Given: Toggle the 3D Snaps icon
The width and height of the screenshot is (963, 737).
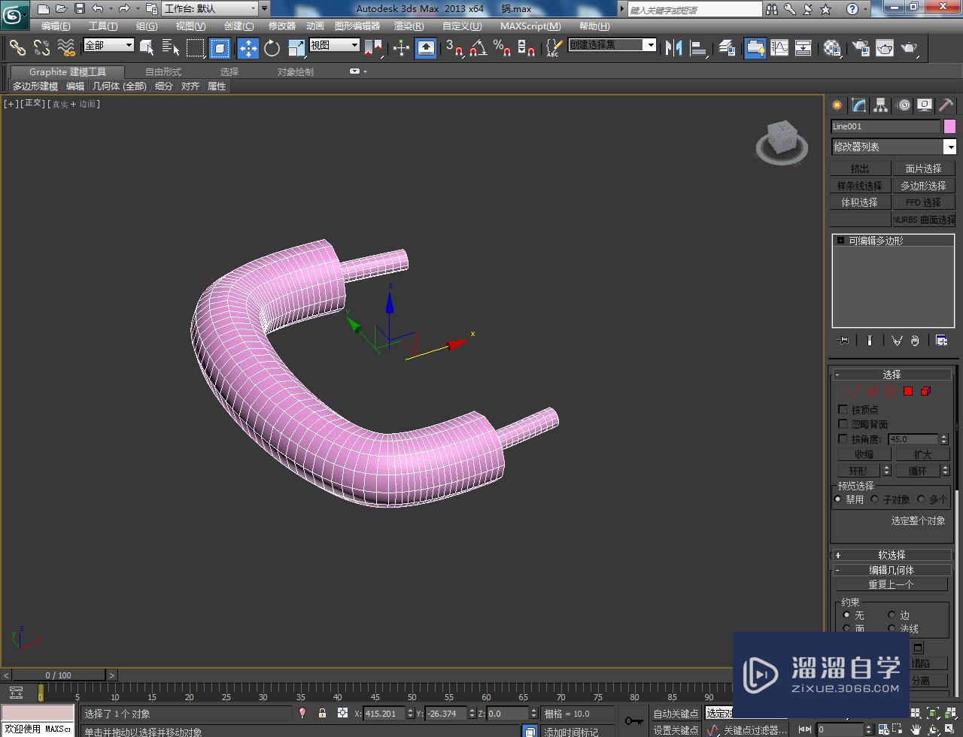Looking at the screenshot, I should pyautogui.click(x=454, y=48).
